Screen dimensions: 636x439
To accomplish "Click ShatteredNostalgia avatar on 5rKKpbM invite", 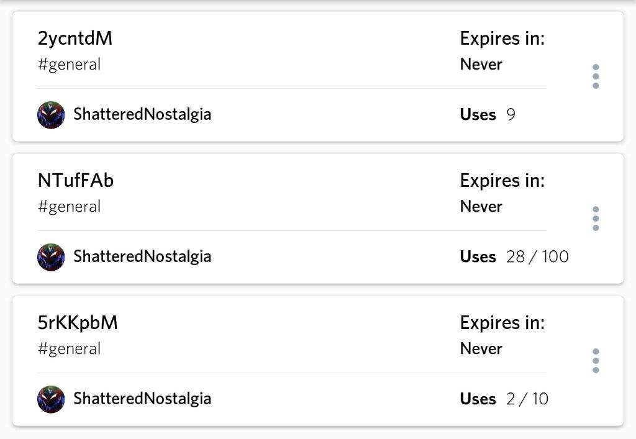I will [x=51, y=399].
